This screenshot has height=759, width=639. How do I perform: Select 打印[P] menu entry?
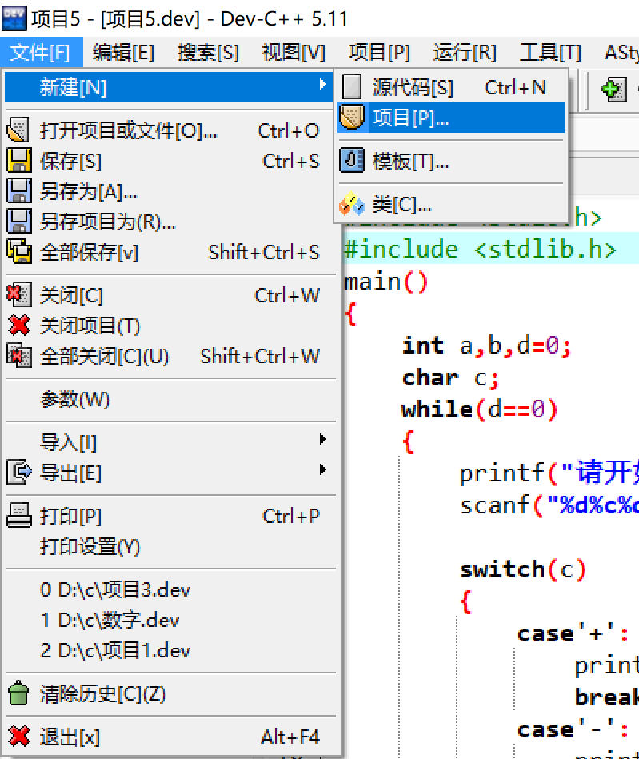click(170, 516)
